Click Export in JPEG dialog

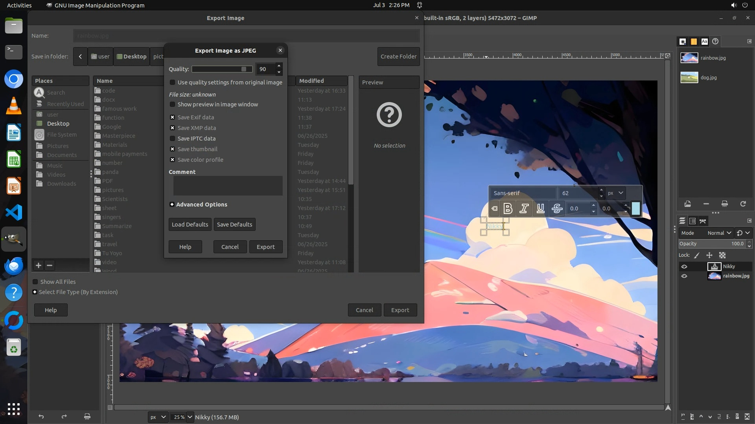[x=266, y=247]
